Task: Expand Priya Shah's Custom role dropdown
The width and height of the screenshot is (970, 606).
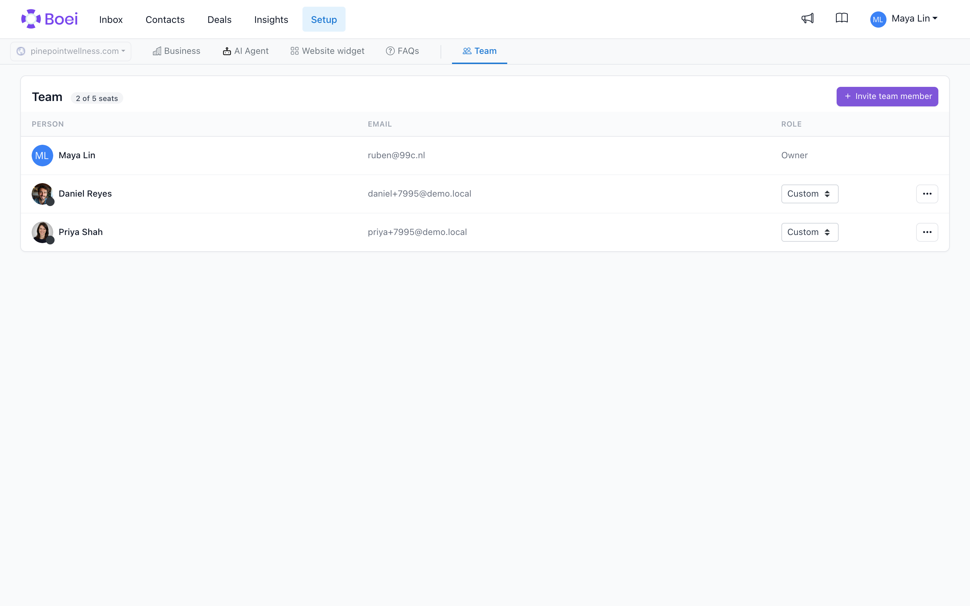Action: pyautogui.click(x=809, y=232)
